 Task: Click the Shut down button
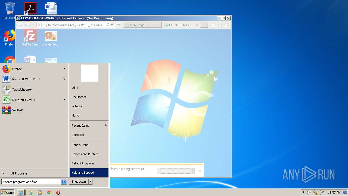click(79, 182)
